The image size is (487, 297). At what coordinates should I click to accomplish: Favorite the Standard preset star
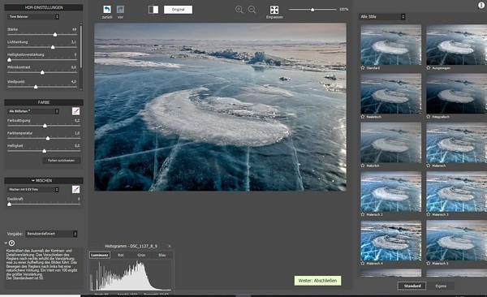point(363,67)
